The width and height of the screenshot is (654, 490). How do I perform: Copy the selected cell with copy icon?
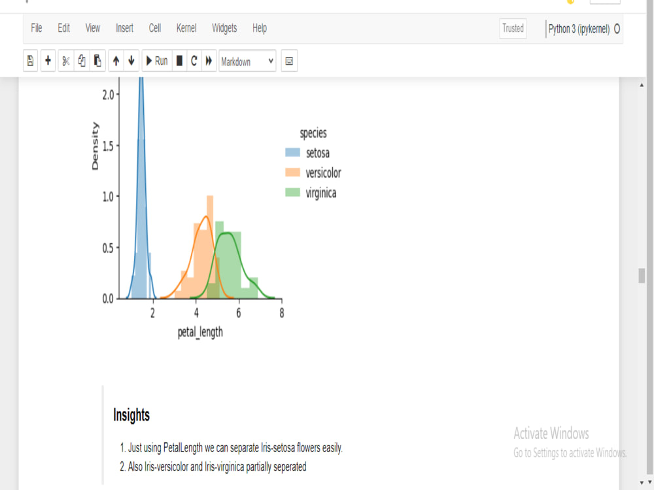pos(81,60)
